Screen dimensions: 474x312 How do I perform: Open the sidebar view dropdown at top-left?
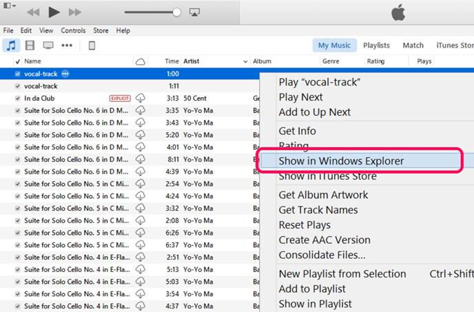tap(10, 6)
